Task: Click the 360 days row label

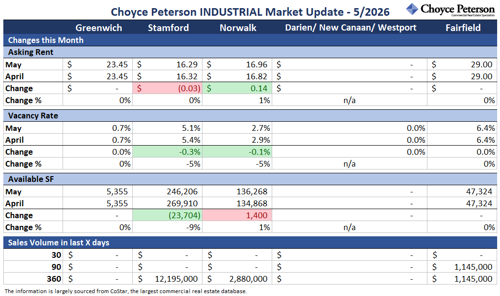Action: 54,279
